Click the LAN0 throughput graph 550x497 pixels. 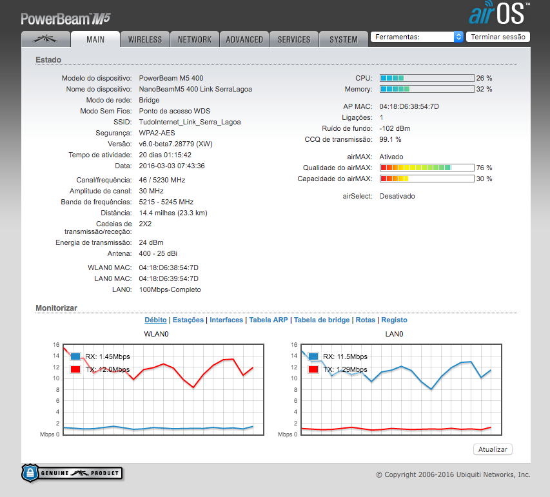401,390
